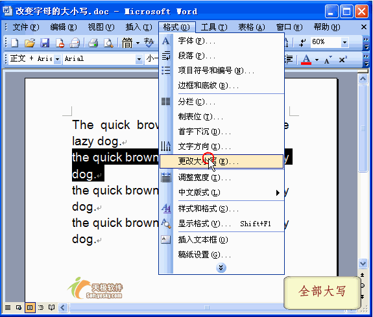Click the red font color A icon
The height and width of the screenshot is (317, 373).
point(306,59)
